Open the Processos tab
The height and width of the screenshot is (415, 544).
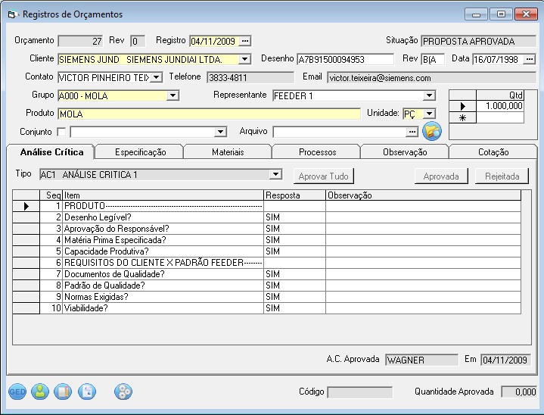point(318,152)
